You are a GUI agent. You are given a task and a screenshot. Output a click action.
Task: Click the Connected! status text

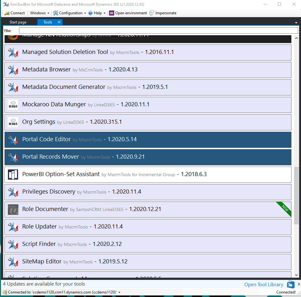click(286, 292)
